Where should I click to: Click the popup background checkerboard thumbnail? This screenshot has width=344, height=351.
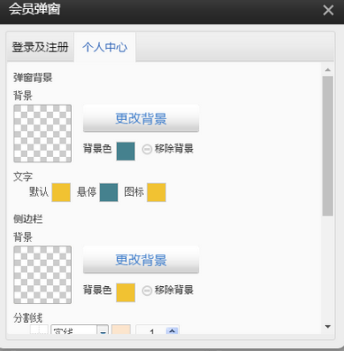(x=42, y=134)
